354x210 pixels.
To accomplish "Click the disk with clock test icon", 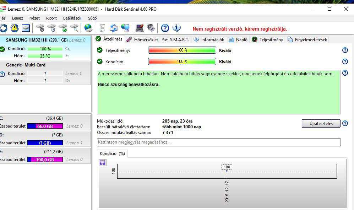I will [x=52, y=28].
